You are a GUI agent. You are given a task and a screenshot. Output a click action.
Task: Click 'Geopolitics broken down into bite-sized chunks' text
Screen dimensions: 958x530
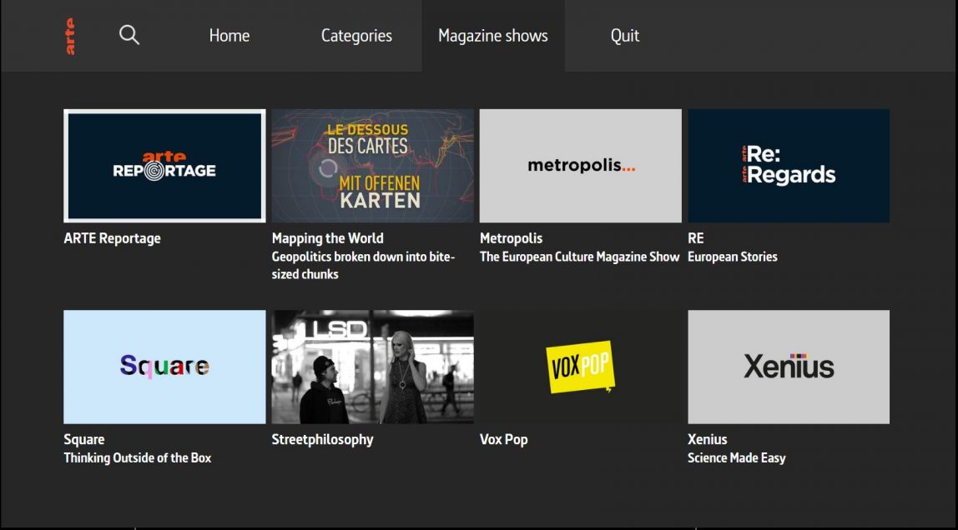point(363,265)
